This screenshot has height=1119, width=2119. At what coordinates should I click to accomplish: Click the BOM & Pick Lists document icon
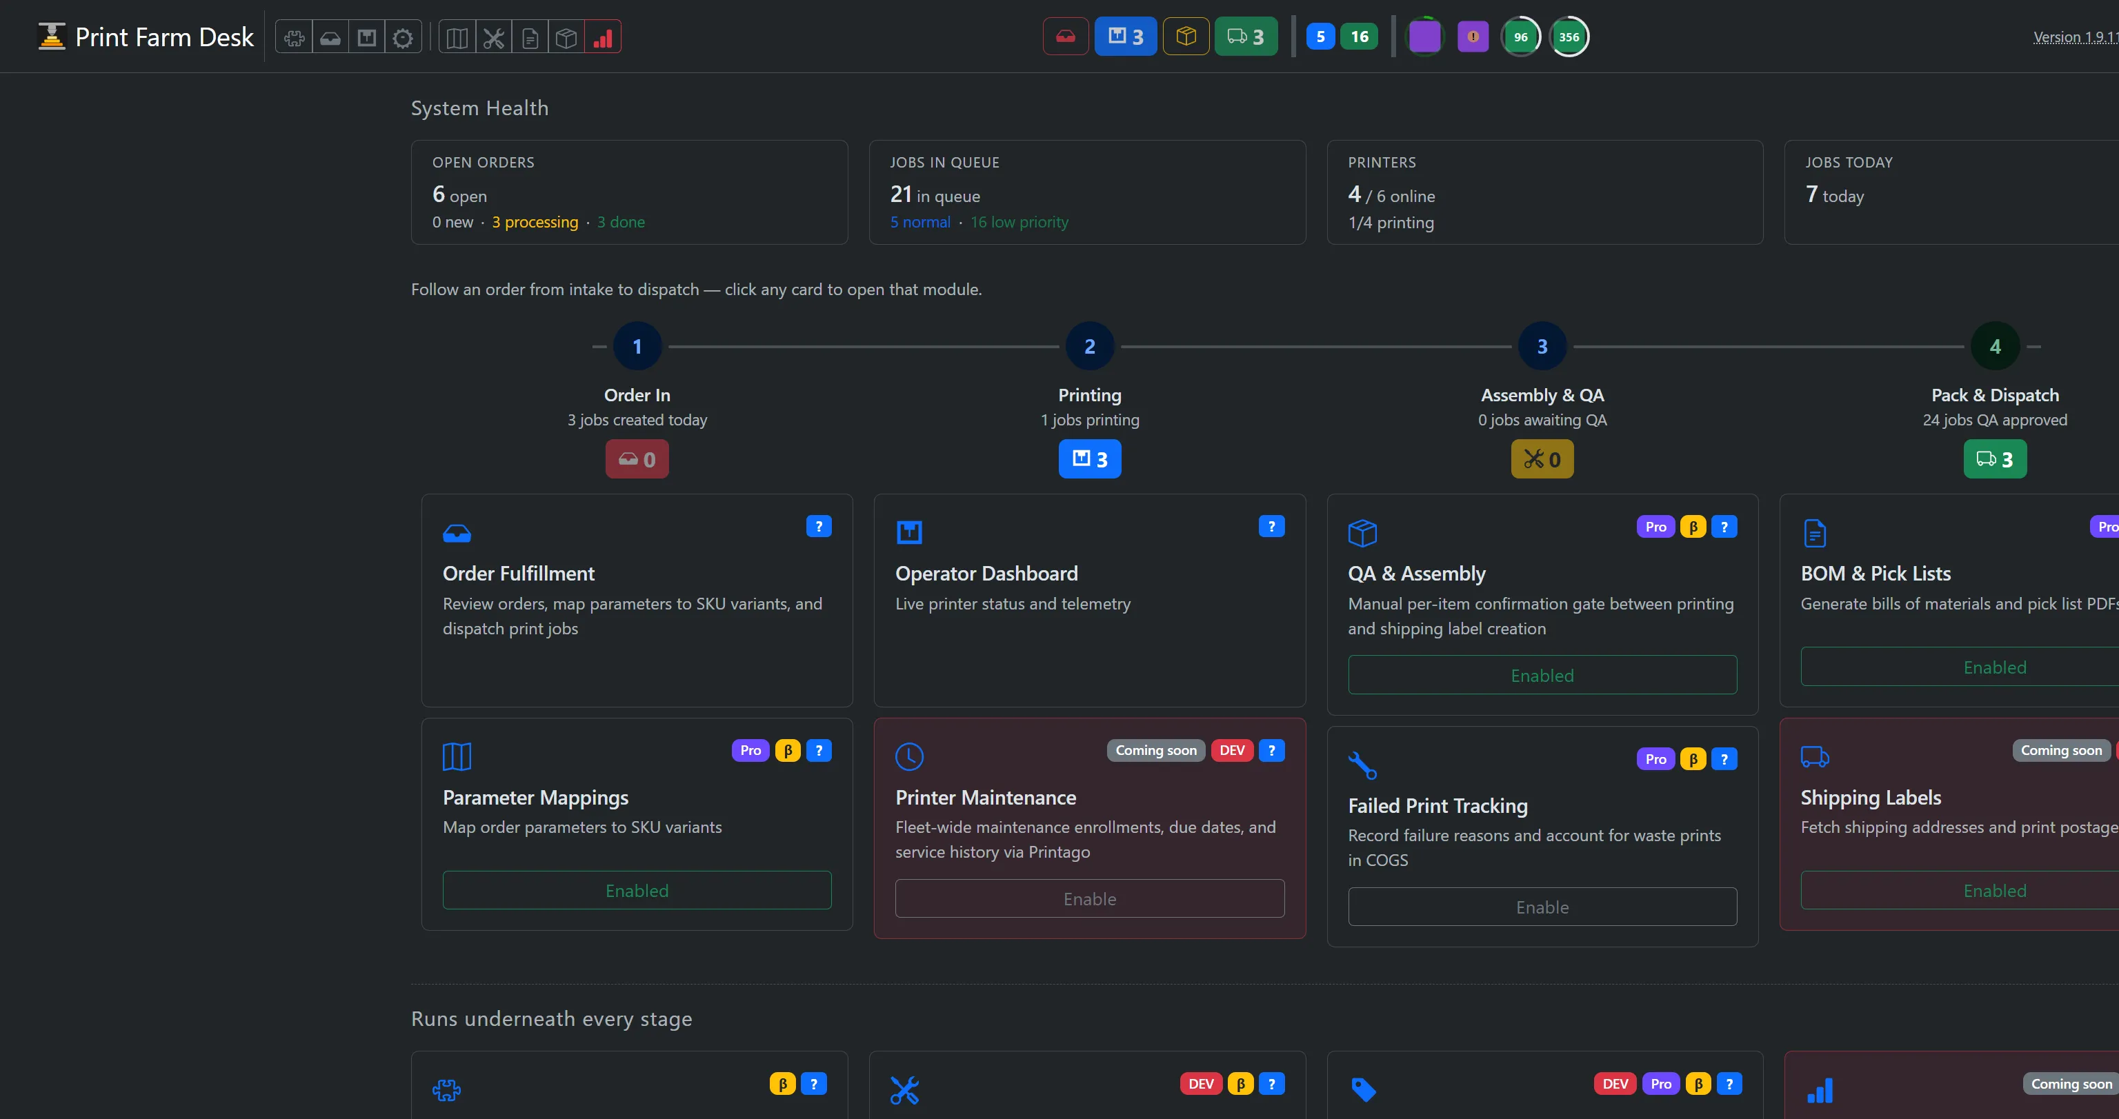click(1815, 533)
